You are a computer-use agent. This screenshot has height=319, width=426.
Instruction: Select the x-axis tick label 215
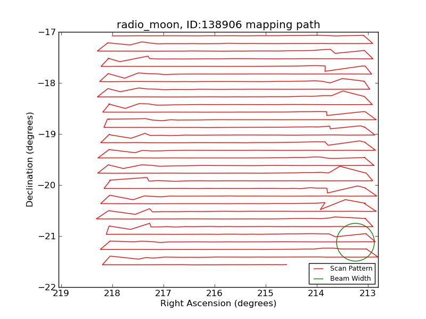click(x=266, y=293)
